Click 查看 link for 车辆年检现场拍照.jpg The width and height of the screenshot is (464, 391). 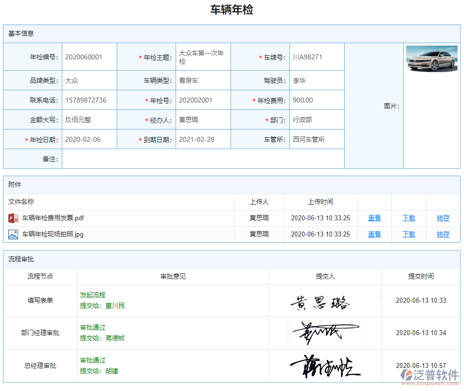pos(374,235)
